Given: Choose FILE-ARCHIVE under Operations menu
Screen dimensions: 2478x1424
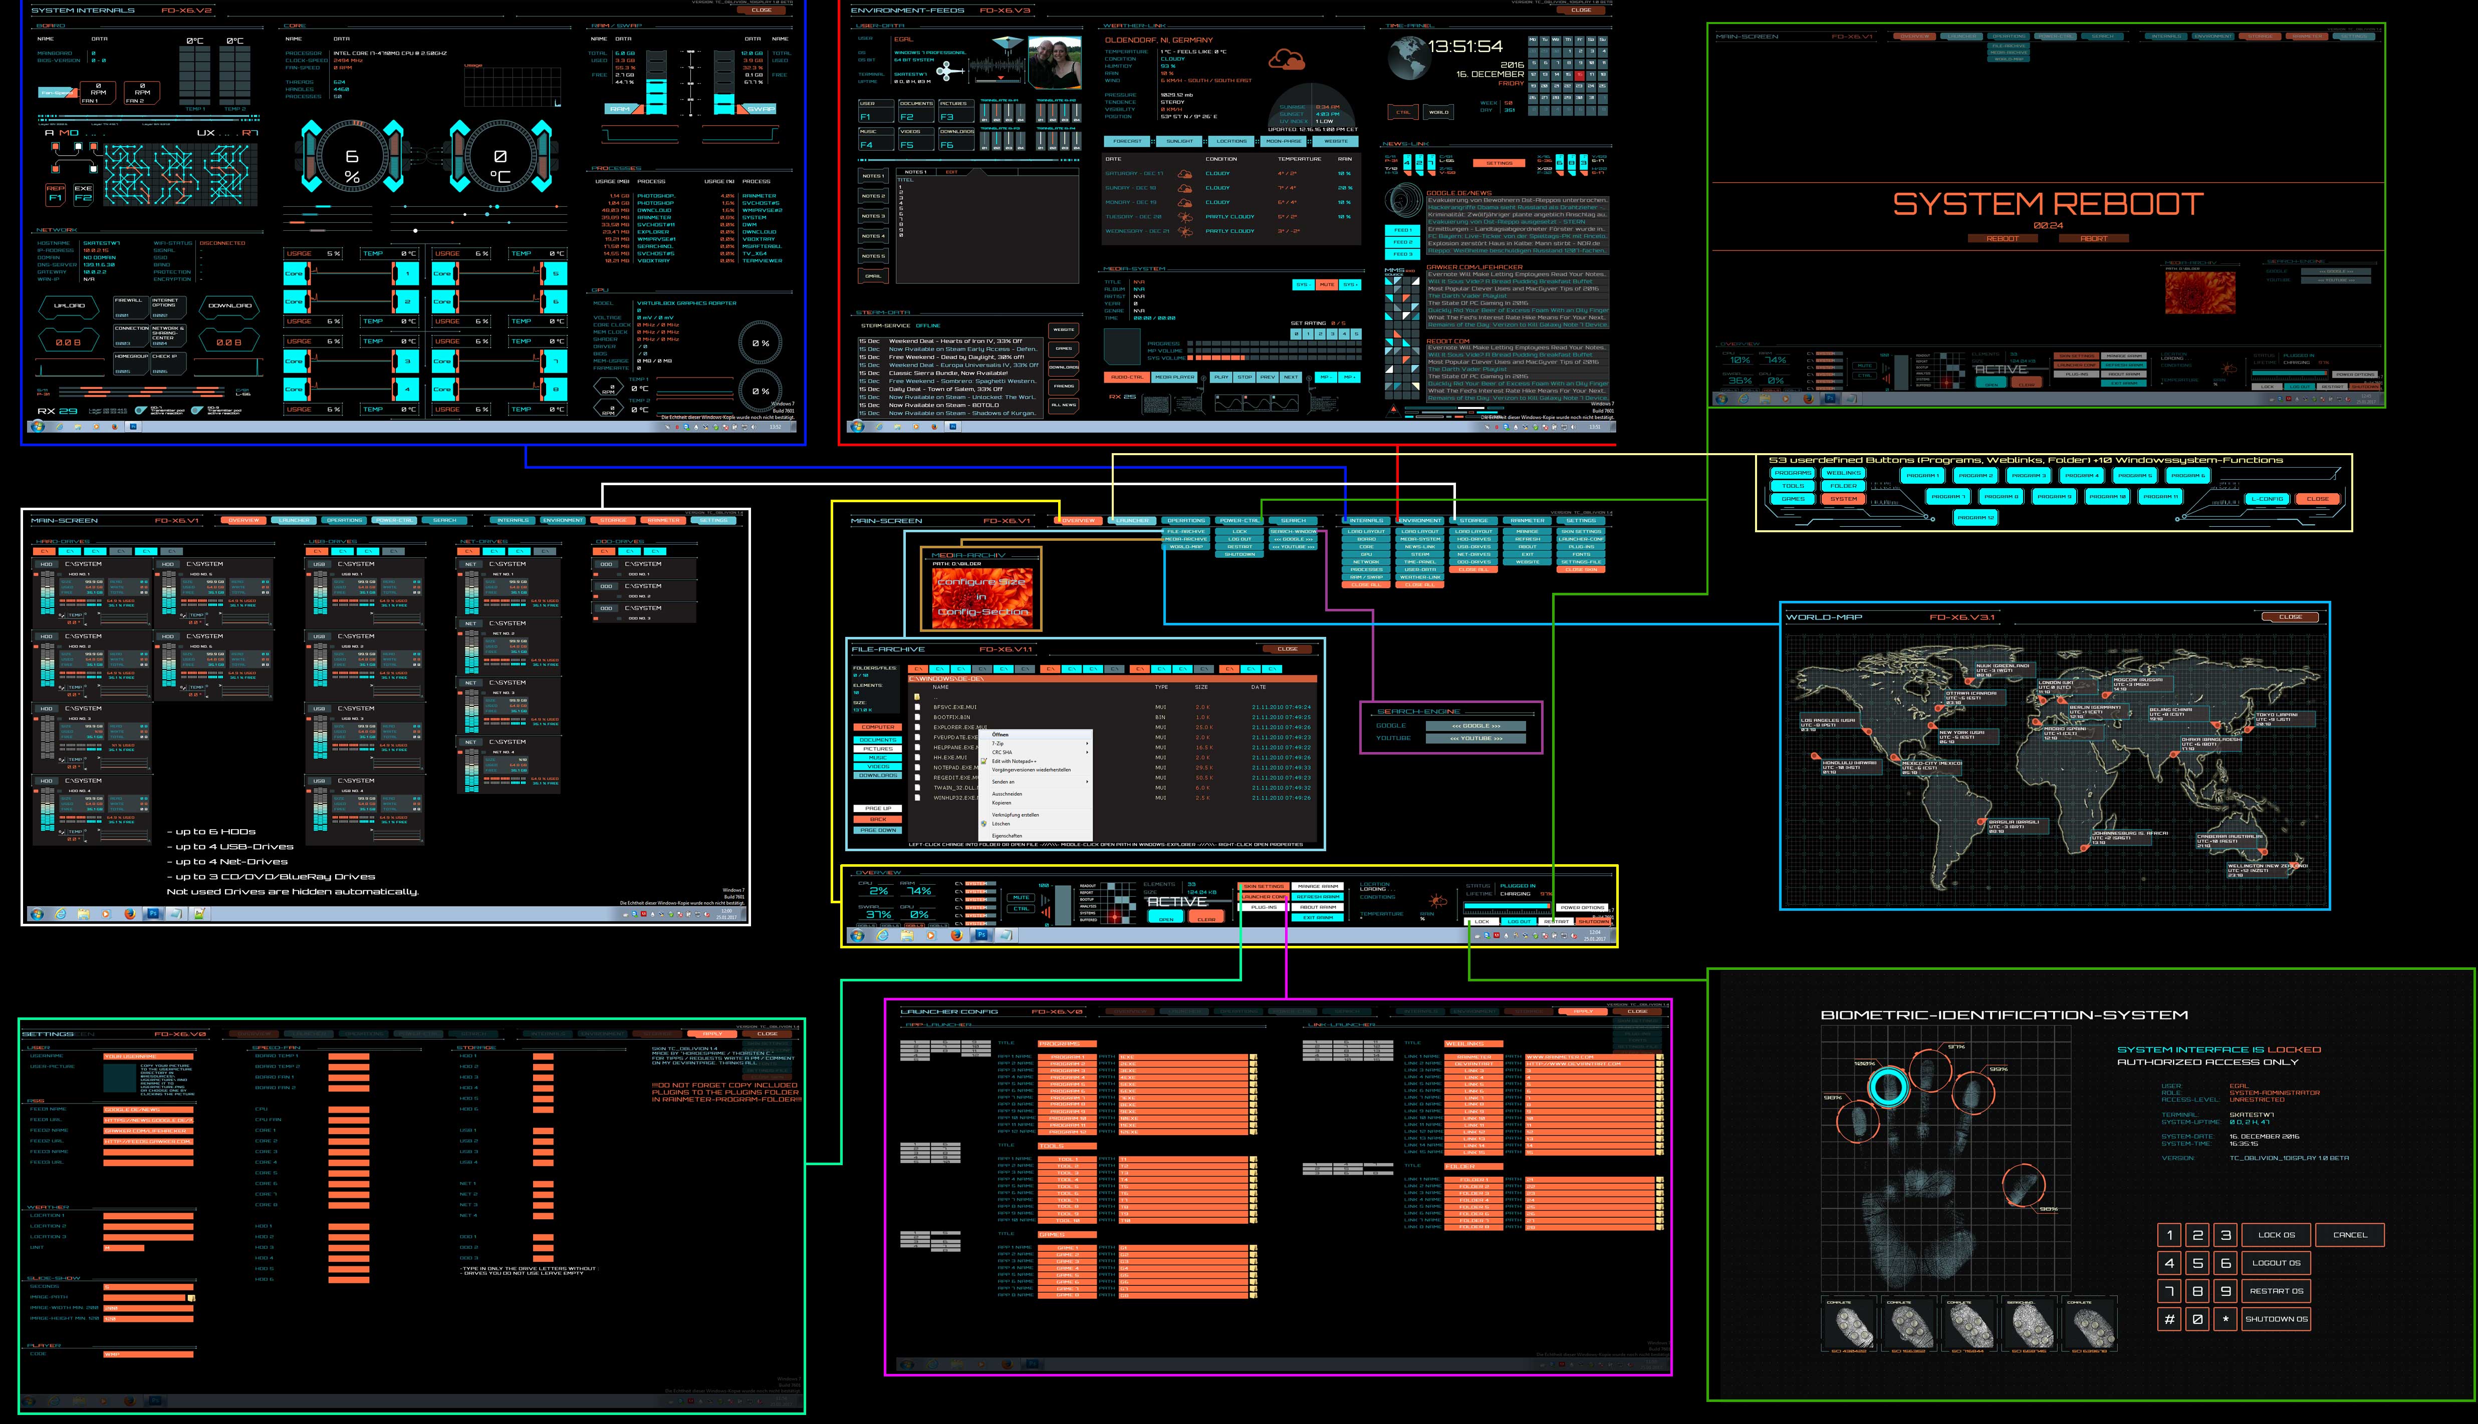Looking at the screenshot, I should (1186, 531).
